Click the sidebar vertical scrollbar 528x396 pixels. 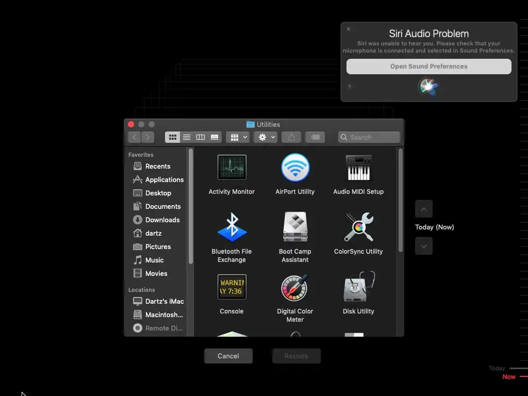click(x=191, y=206)
